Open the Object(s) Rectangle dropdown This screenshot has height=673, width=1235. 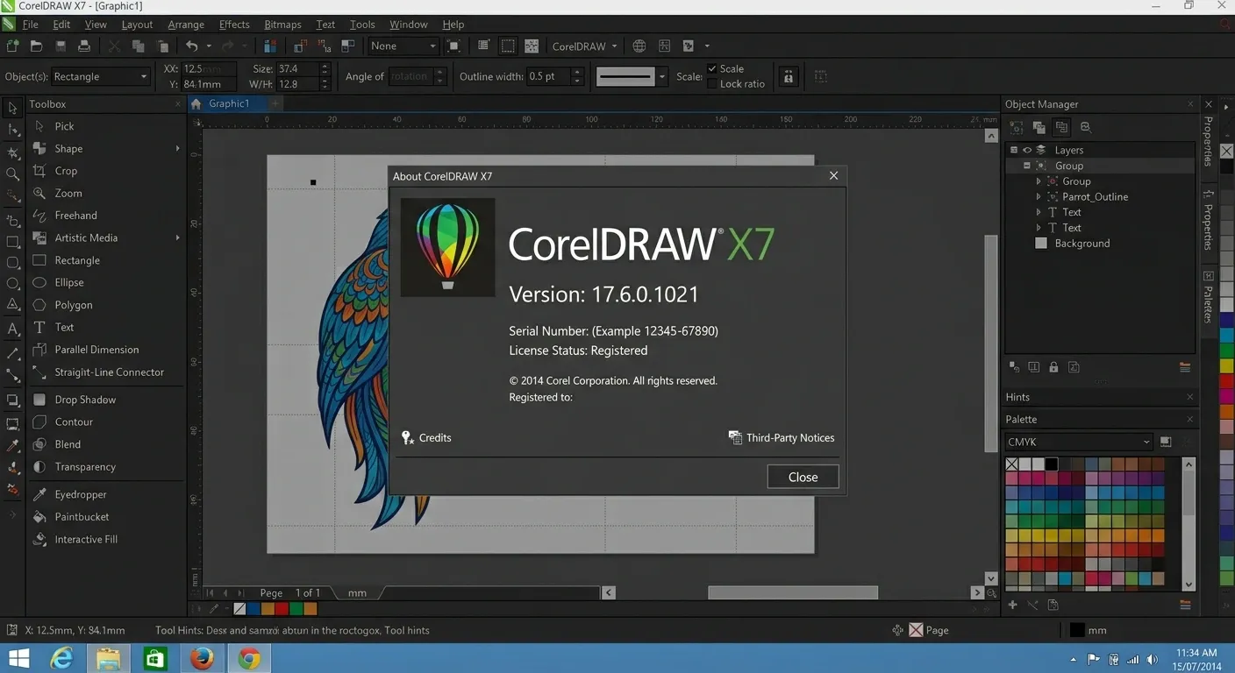101,76
